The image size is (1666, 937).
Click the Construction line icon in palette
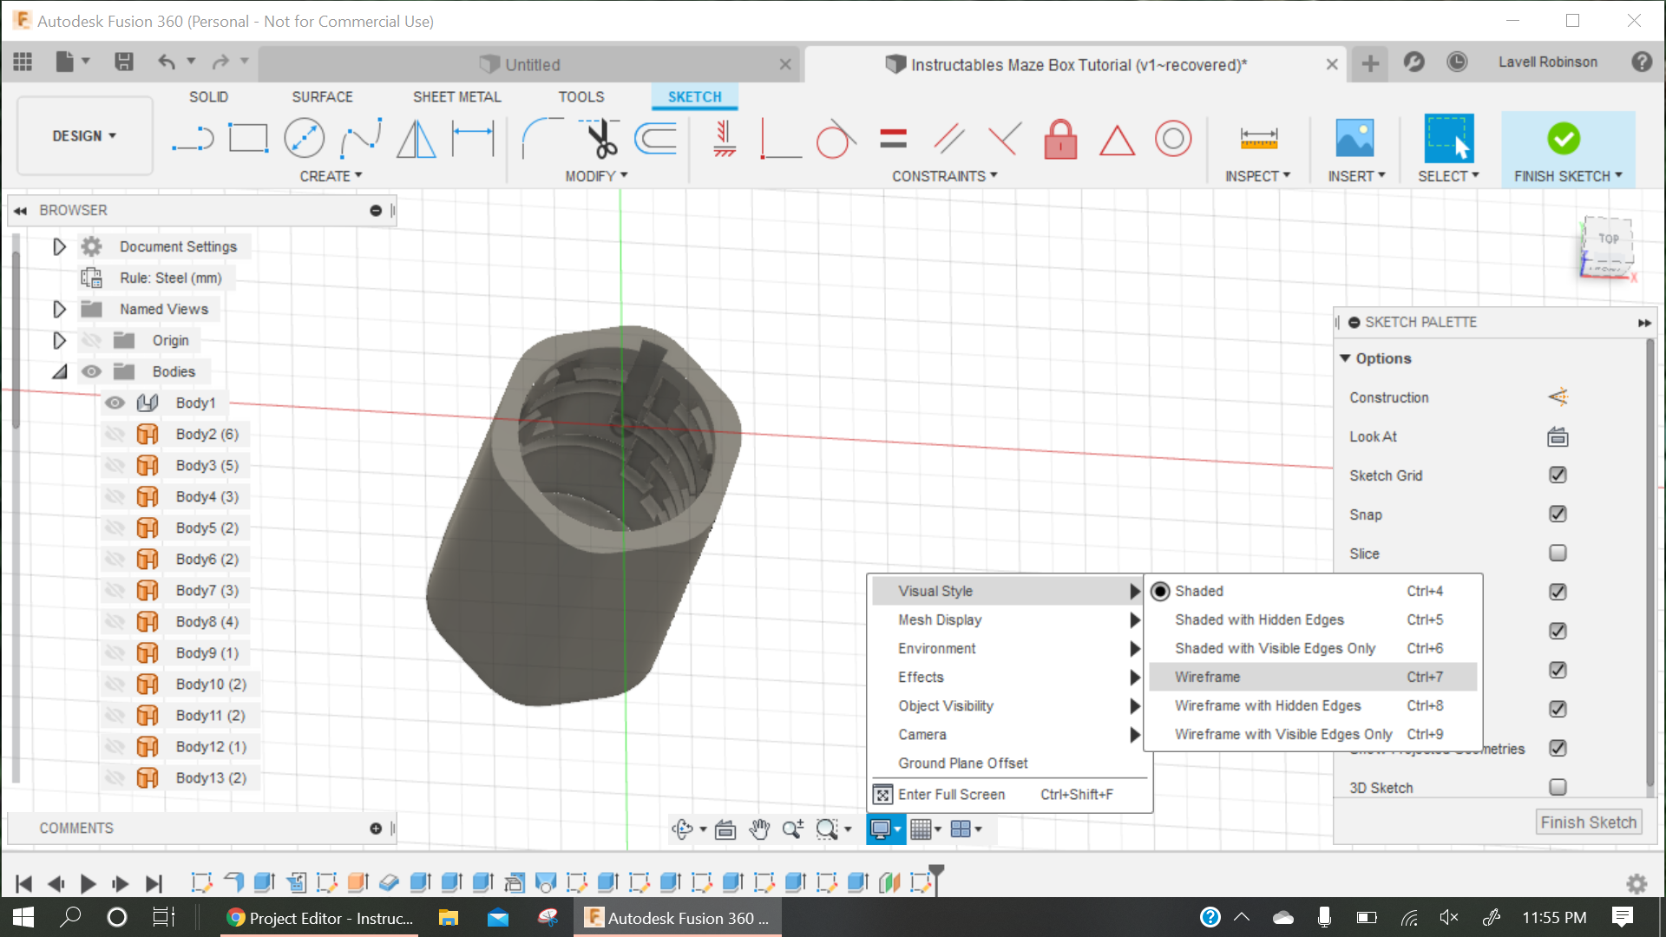pos(1558,397)
